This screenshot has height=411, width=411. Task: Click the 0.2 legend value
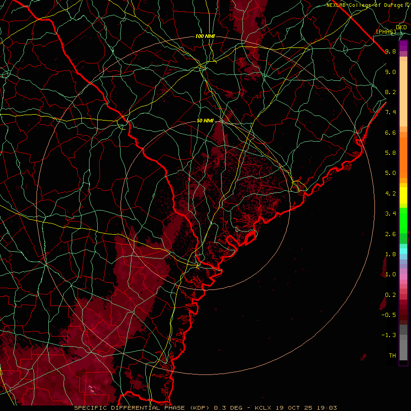click(390, 295)
